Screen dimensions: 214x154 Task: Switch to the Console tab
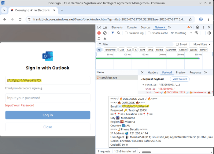pos(132,27)
